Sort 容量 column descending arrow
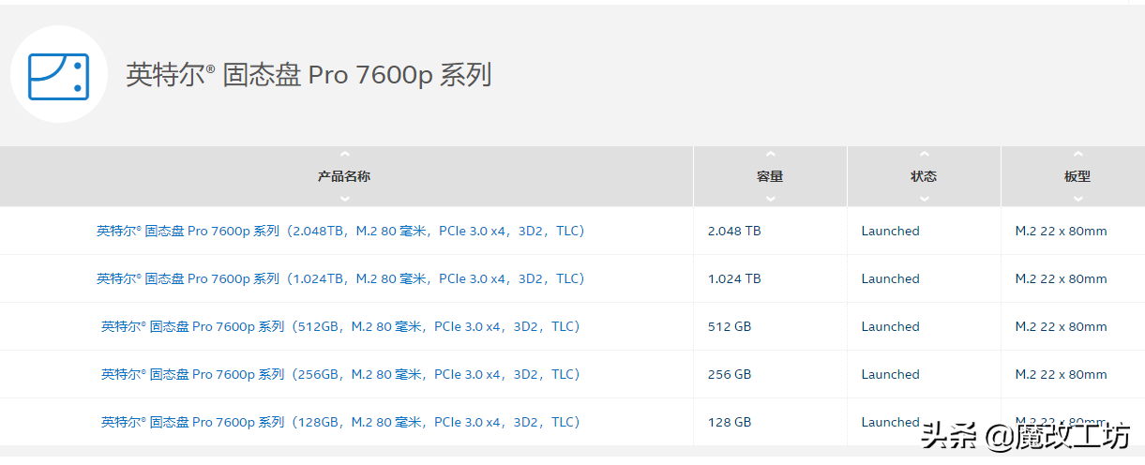Screen dimensions: 1145x465 770,198
